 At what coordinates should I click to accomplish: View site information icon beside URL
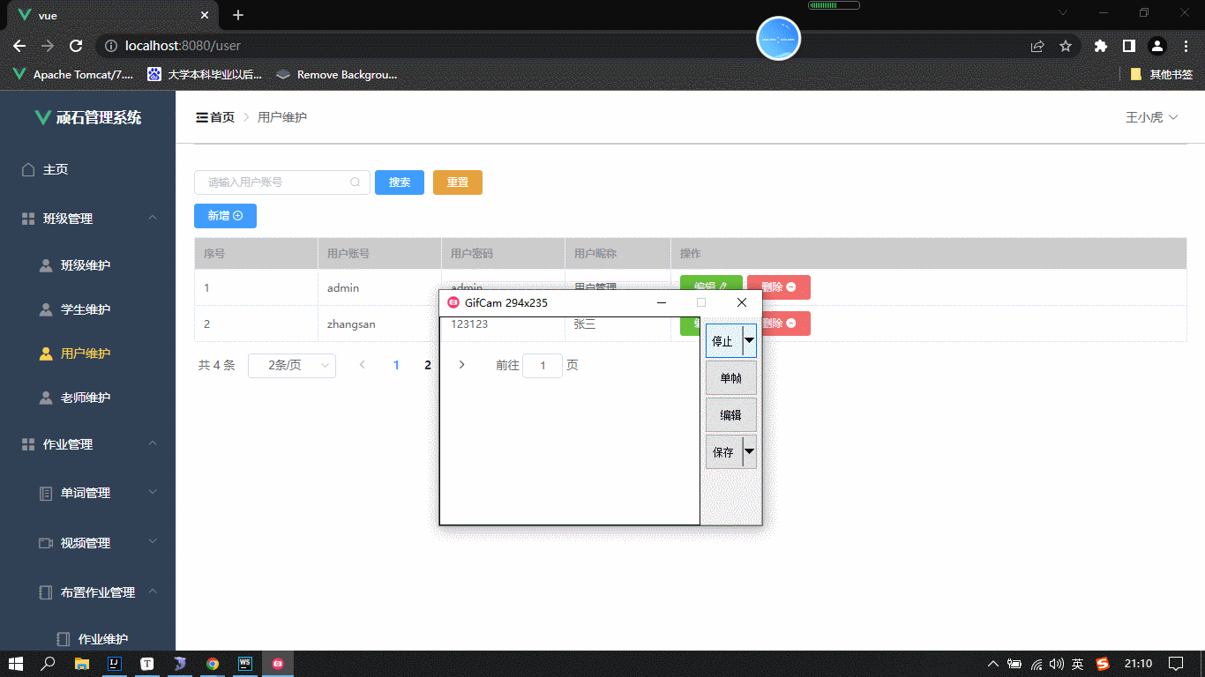point(111,46)
